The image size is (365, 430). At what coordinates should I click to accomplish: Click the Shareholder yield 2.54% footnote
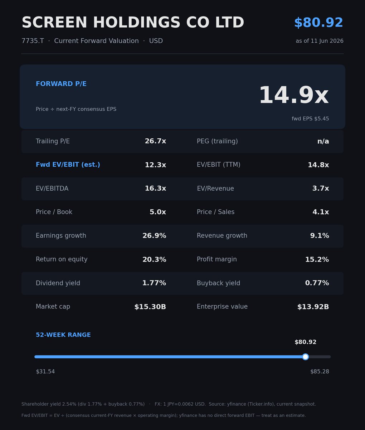point(83,404)
